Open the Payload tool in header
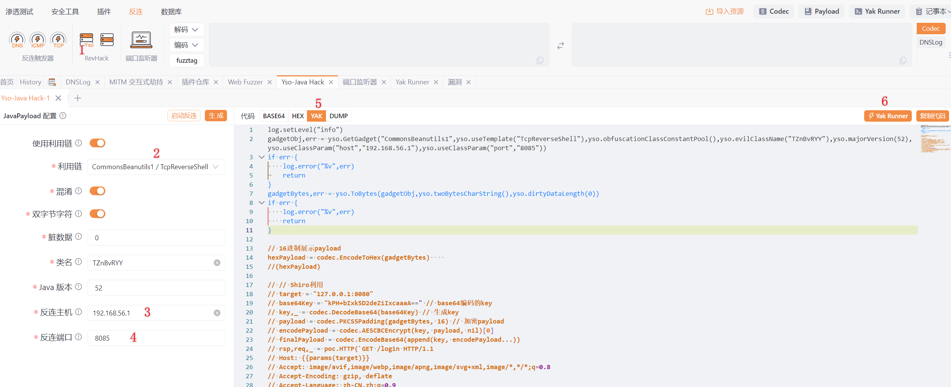This screenshot has height=387, width=951. pyautogui.click(x=822, y=11)
